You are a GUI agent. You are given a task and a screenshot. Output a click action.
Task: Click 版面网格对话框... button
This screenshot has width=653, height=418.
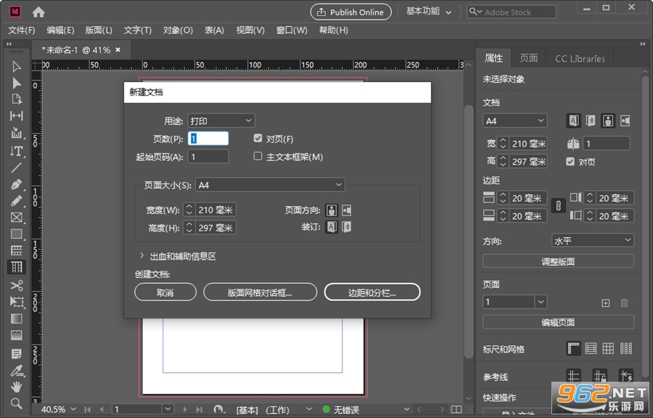pos(260,292)
